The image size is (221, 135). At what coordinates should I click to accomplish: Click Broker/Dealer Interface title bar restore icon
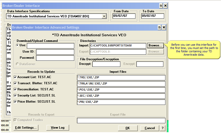(x=161, y=6)
